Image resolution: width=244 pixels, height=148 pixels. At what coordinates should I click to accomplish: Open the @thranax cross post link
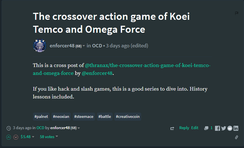pyautogui.click(x=122, y=69)
